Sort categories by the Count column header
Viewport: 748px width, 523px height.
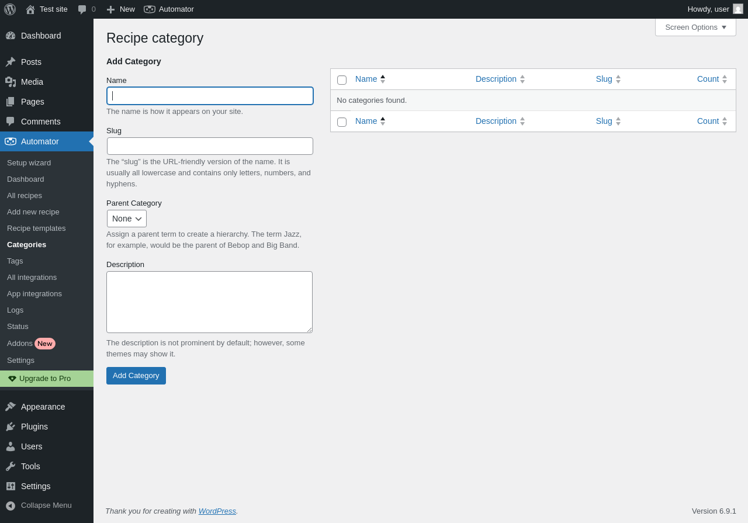[x=708, y=79]
